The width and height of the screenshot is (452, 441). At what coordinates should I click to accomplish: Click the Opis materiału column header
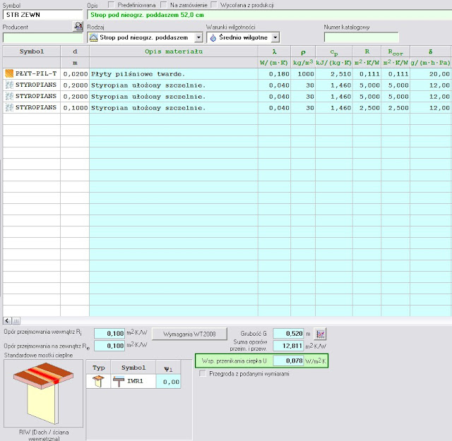(x=173, y=52)
